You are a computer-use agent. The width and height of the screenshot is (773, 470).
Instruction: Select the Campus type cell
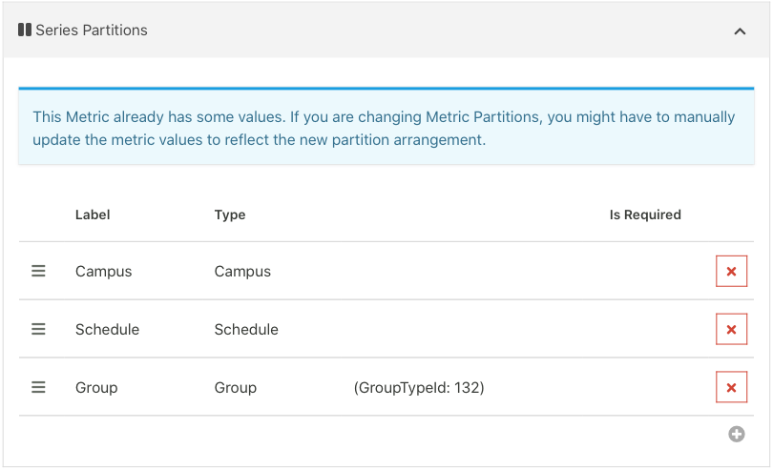tap(242, 272)
